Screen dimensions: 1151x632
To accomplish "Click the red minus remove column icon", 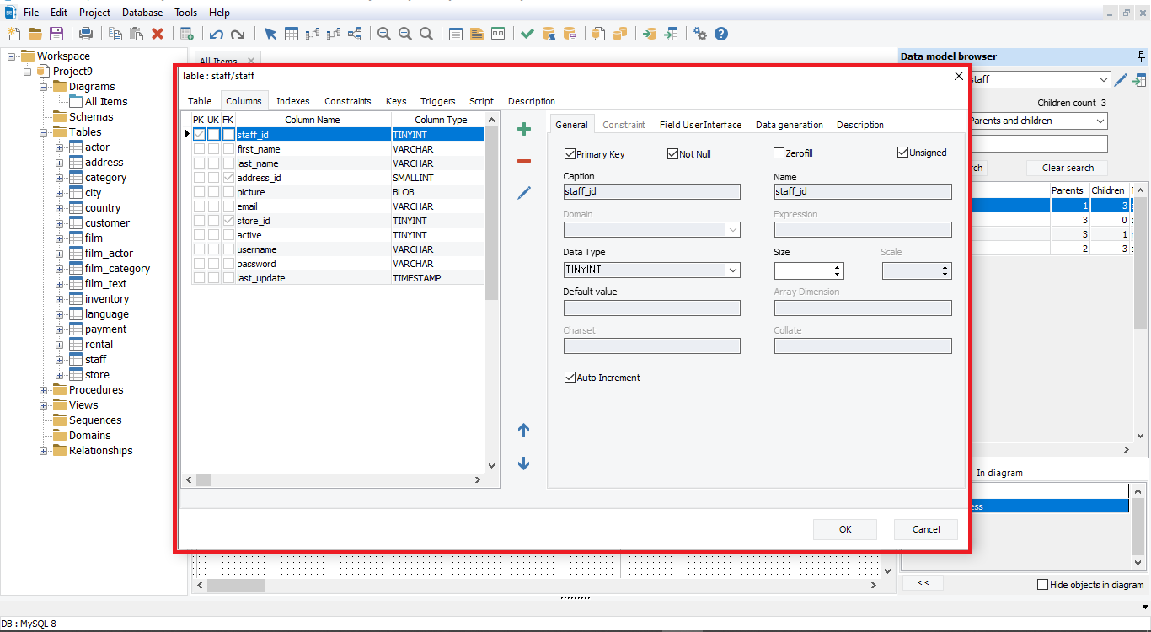I will click(x=523, y=161).
